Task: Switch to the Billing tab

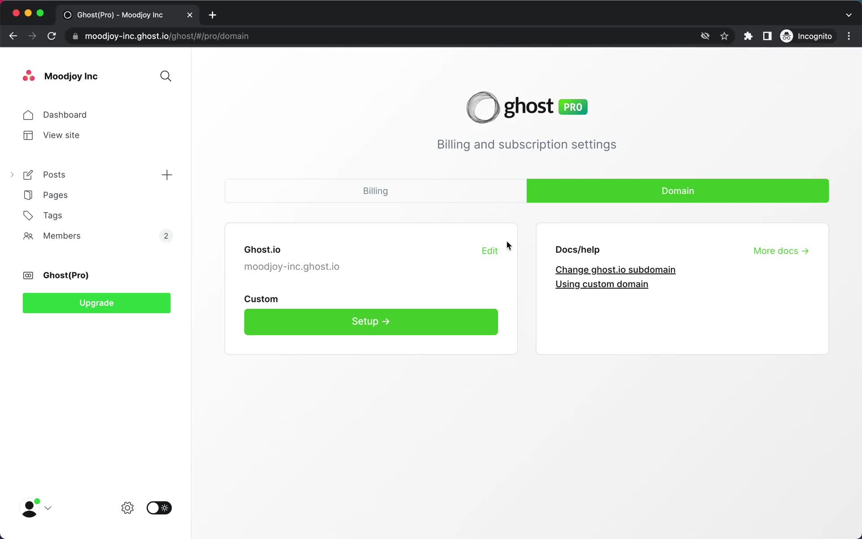Action: tap(375, 190)
